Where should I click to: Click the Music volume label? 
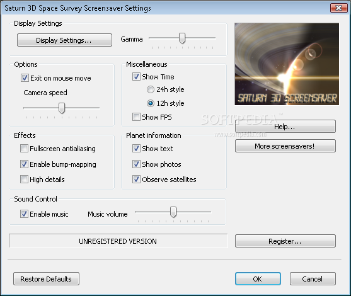(x=108, y=214)
